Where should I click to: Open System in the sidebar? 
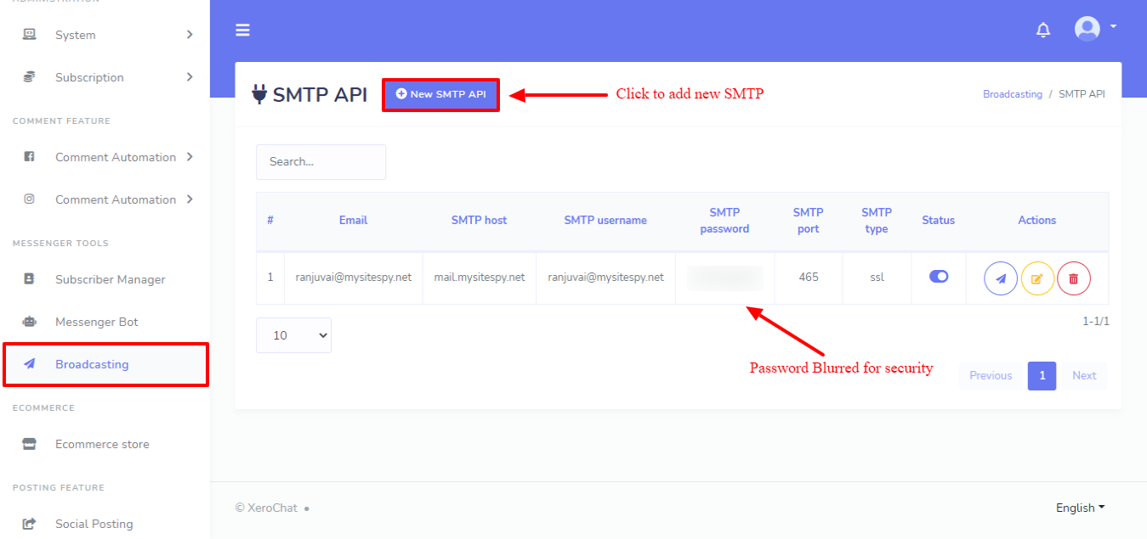coord(76,35)
